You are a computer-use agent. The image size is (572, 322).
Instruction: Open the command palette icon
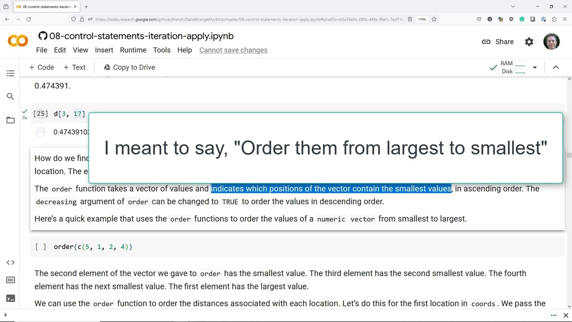pyautogui.click(x=10, y=280)
